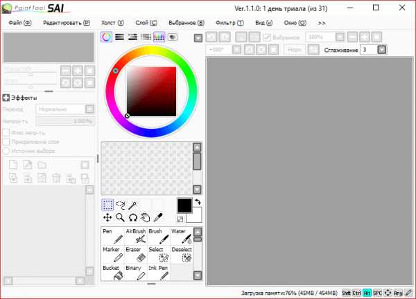Click the white background color swatch
Screen dimensions: 416x299
pos(196,218)
